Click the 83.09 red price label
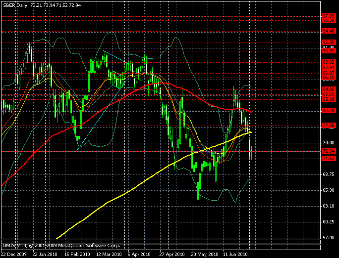Viewport: 339px width, 258px height. tap(329, 94)
